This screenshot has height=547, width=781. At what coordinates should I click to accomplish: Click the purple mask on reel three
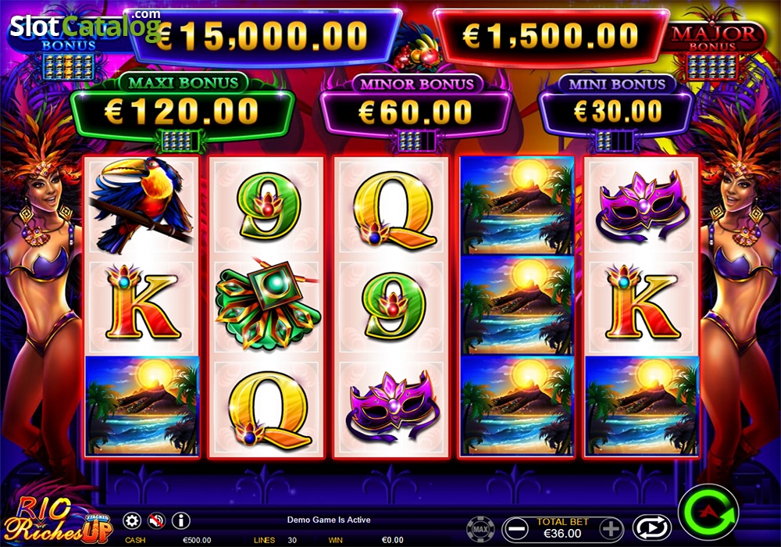coord(393,405)
